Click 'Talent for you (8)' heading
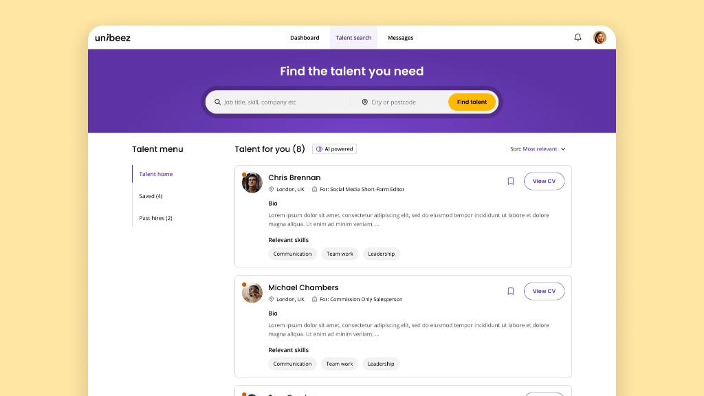 tap(269, 148)
